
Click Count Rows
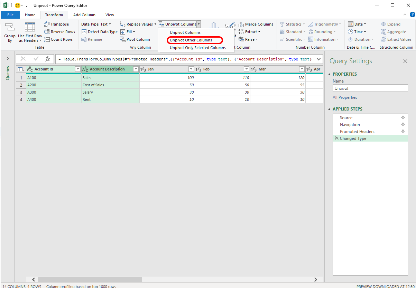[58, 39]
